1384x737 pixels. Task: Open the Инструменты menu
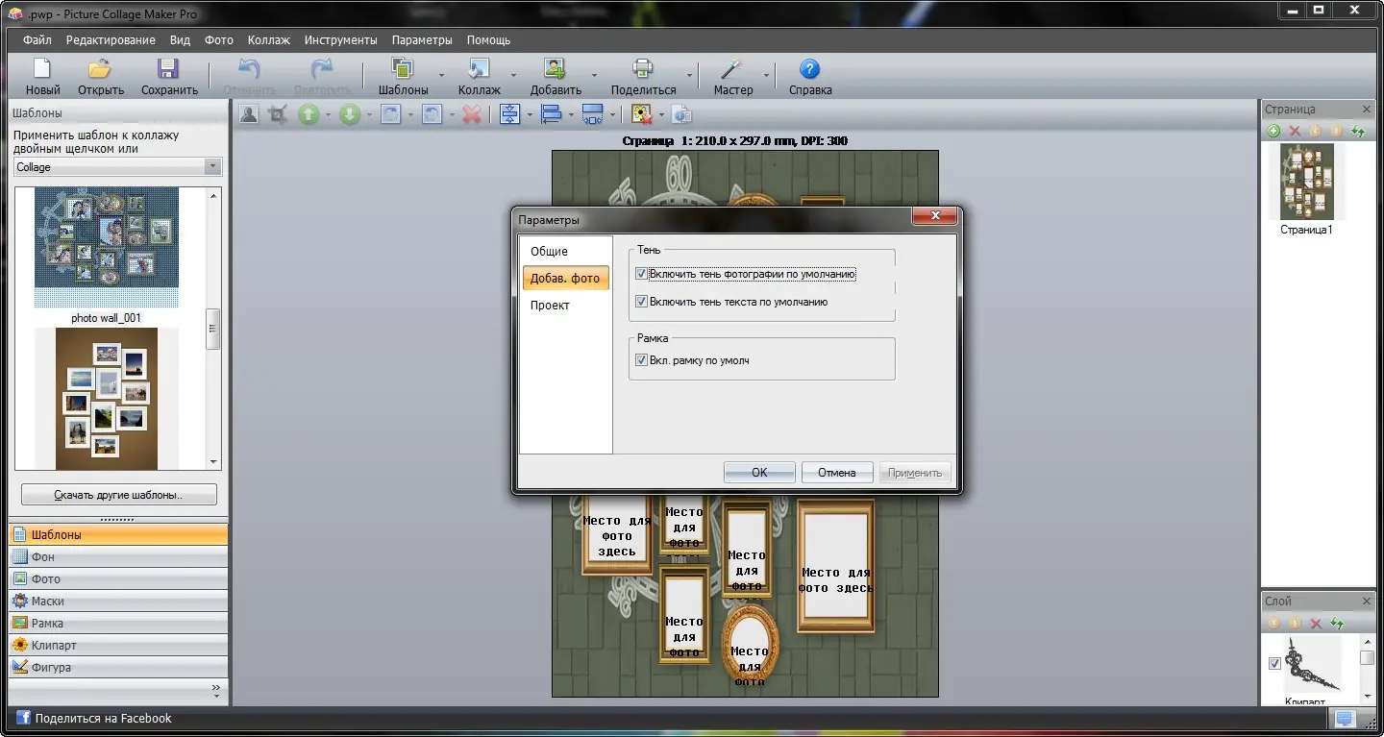(340, 40)
